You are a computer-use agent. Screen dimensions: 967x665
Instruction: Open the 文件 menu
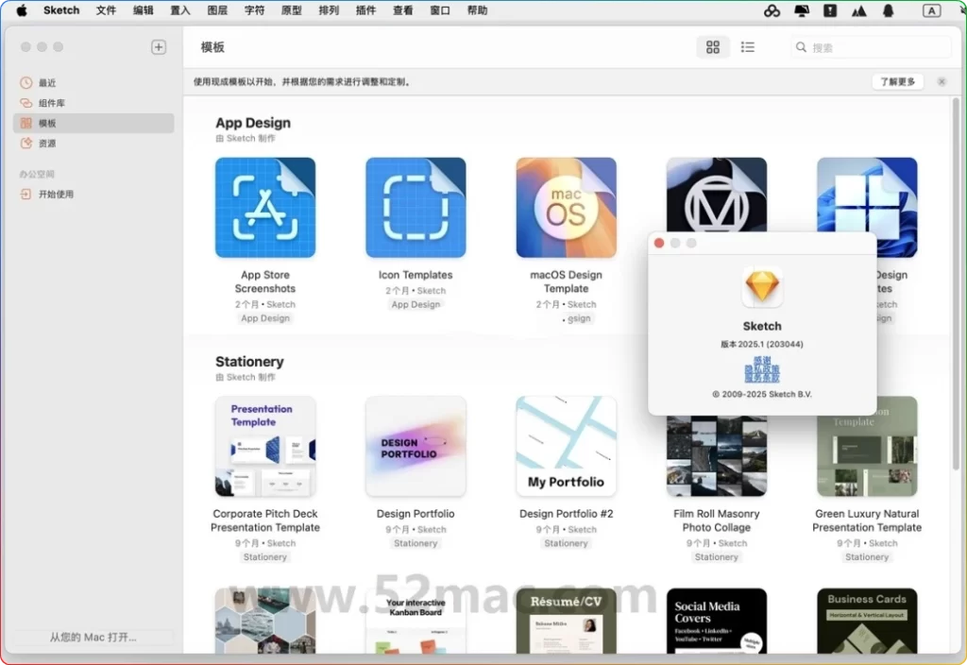(106, 10)
